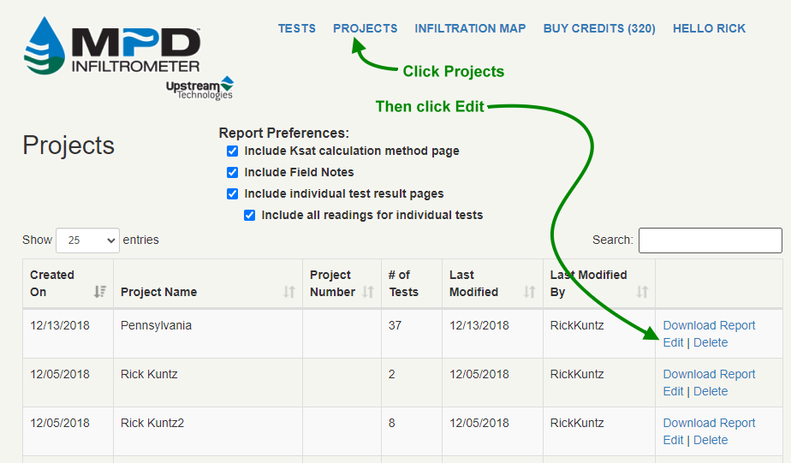This screenshot has width=791, height=463.
Task: Download Report for Pennsylvania project
Action: [709, 325]
